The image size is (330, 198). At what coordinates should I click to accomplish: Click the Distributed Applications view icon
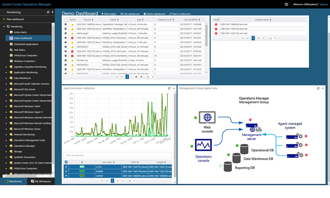tap(11, 44)
